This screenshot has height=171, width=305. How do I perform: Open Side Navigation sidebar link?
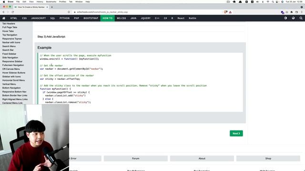[10, 57]
